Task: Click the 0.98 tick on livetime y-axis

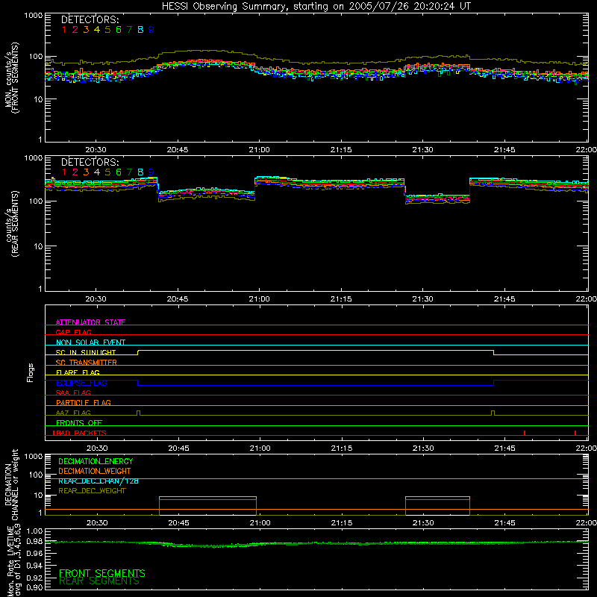Action: click(34, 541)
